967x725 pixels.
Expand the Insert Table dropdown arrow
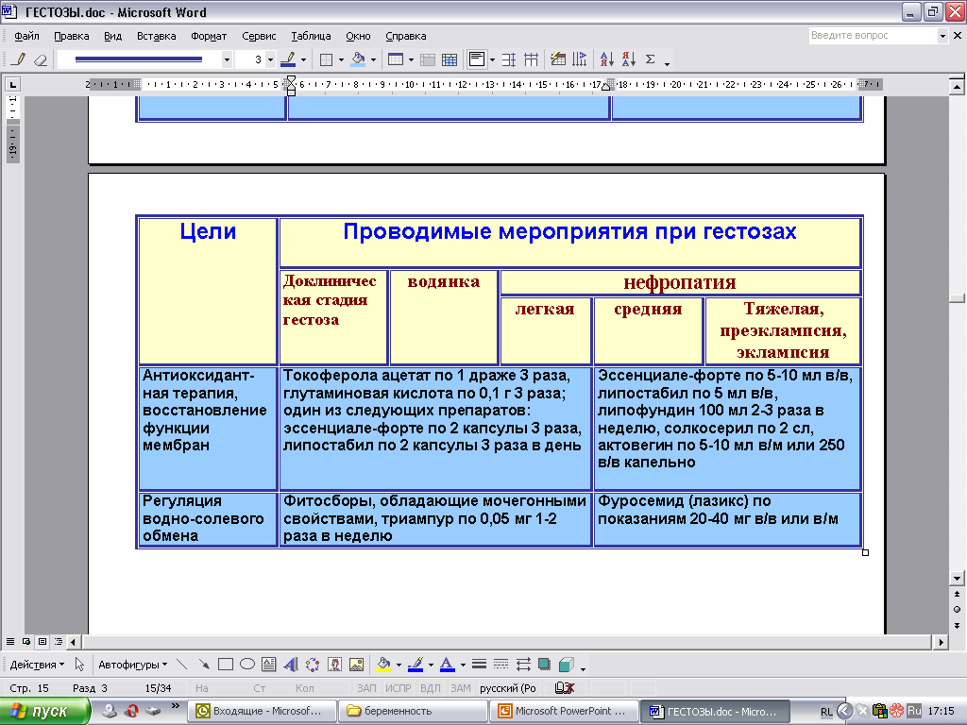coord(411,59)
